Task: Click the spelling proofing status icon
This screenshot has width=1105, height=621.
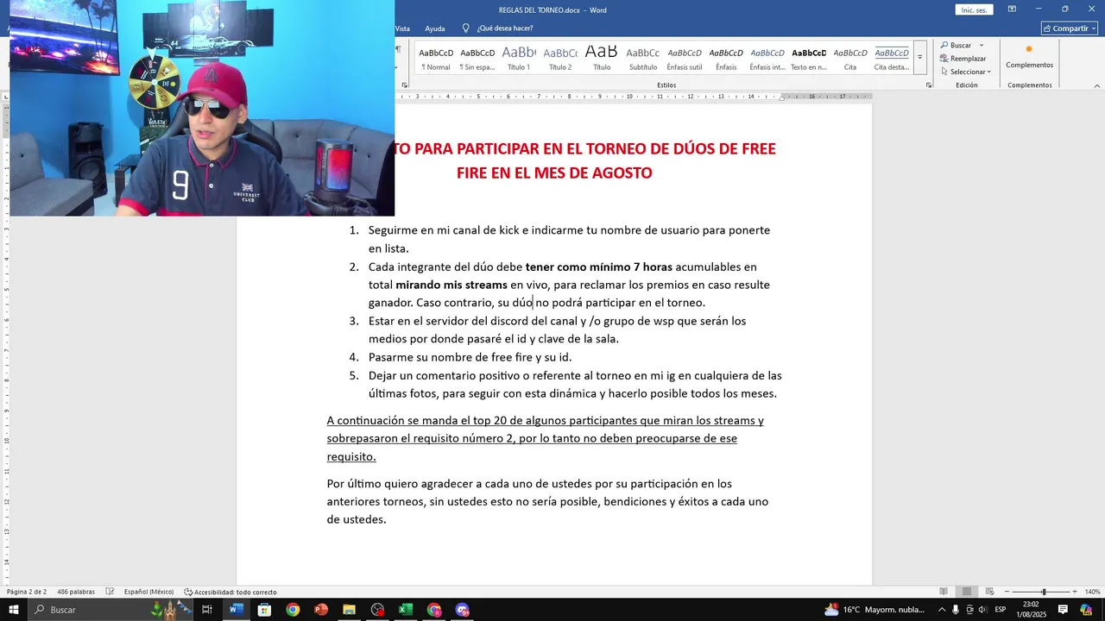Action: click(110, 592)
